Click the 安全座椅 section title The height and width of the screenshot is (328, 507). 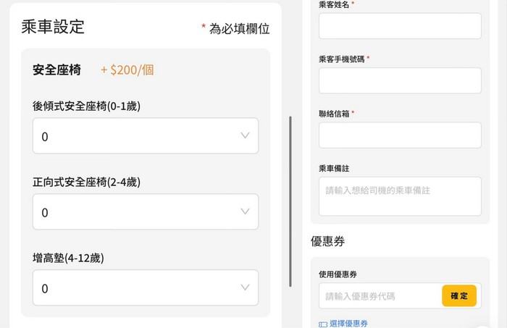(x=56, y=70)
